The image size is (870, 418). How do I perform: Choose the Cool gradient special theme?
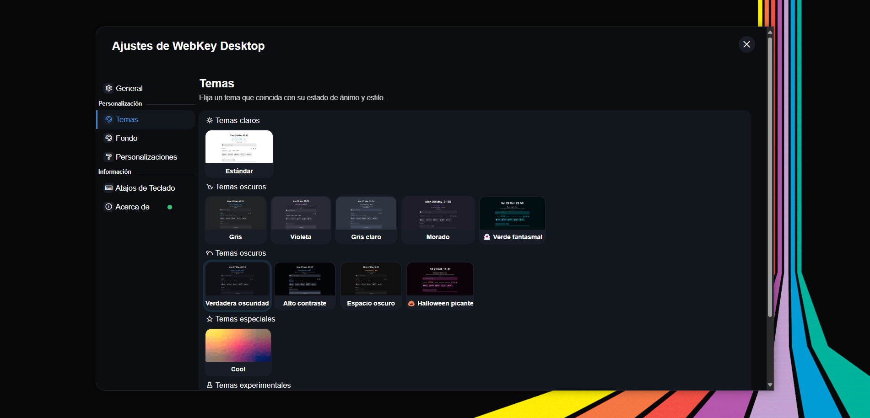click(x=238, y=352)
